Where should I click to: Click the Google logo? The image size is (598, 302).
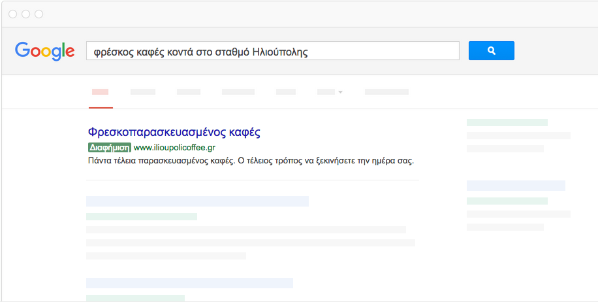[x=44, y=51]
